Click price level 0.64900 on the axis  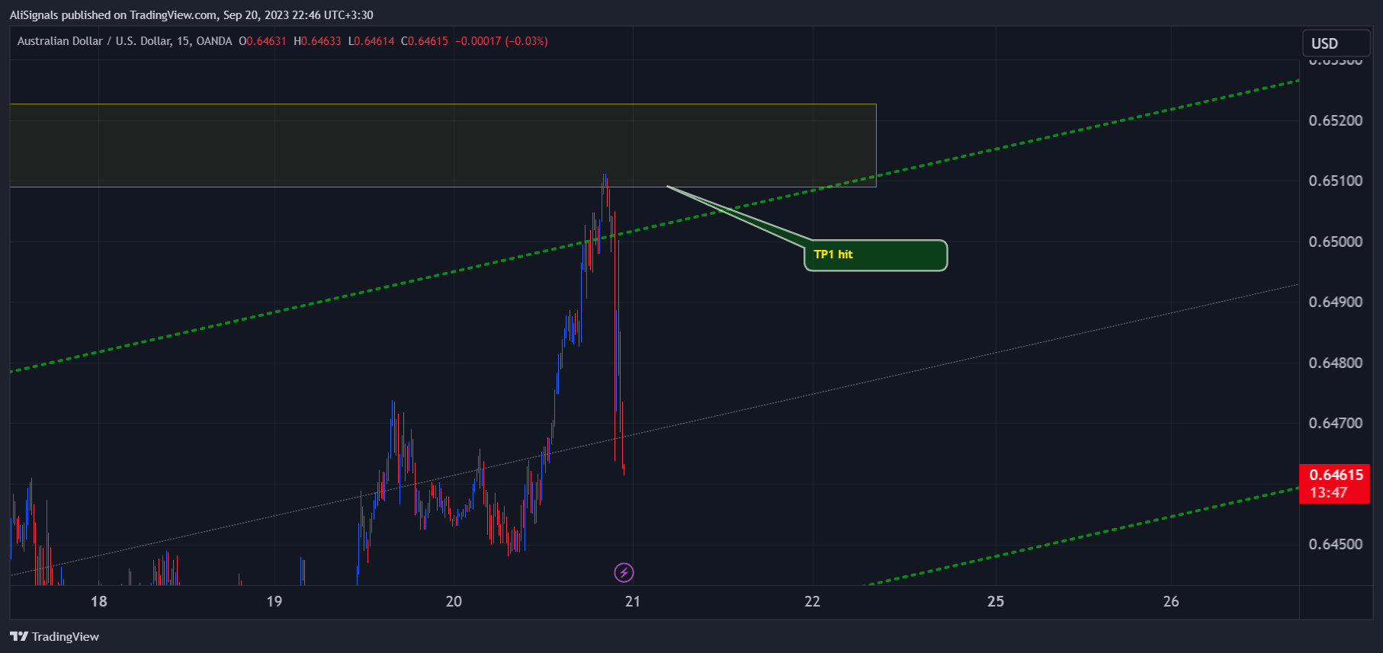(1335, 302)
